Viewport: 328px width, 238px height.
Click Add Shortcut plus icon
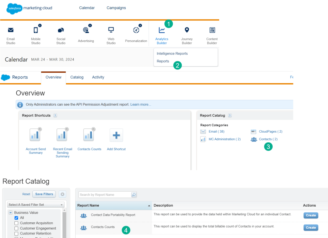click(x=116, y=135)
